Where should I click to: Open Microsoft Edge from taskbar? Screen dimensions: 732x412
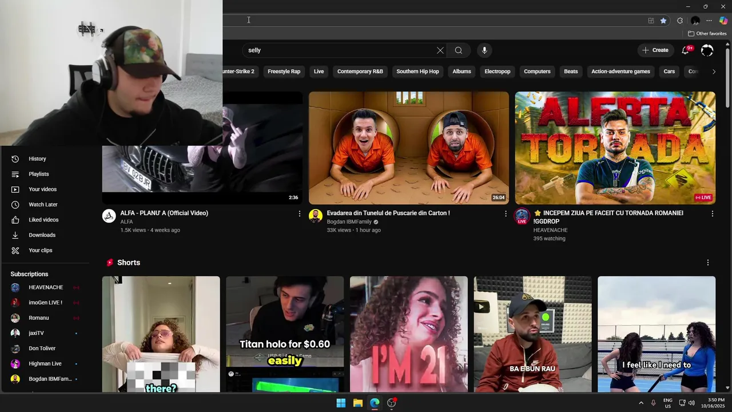[375, 403]
